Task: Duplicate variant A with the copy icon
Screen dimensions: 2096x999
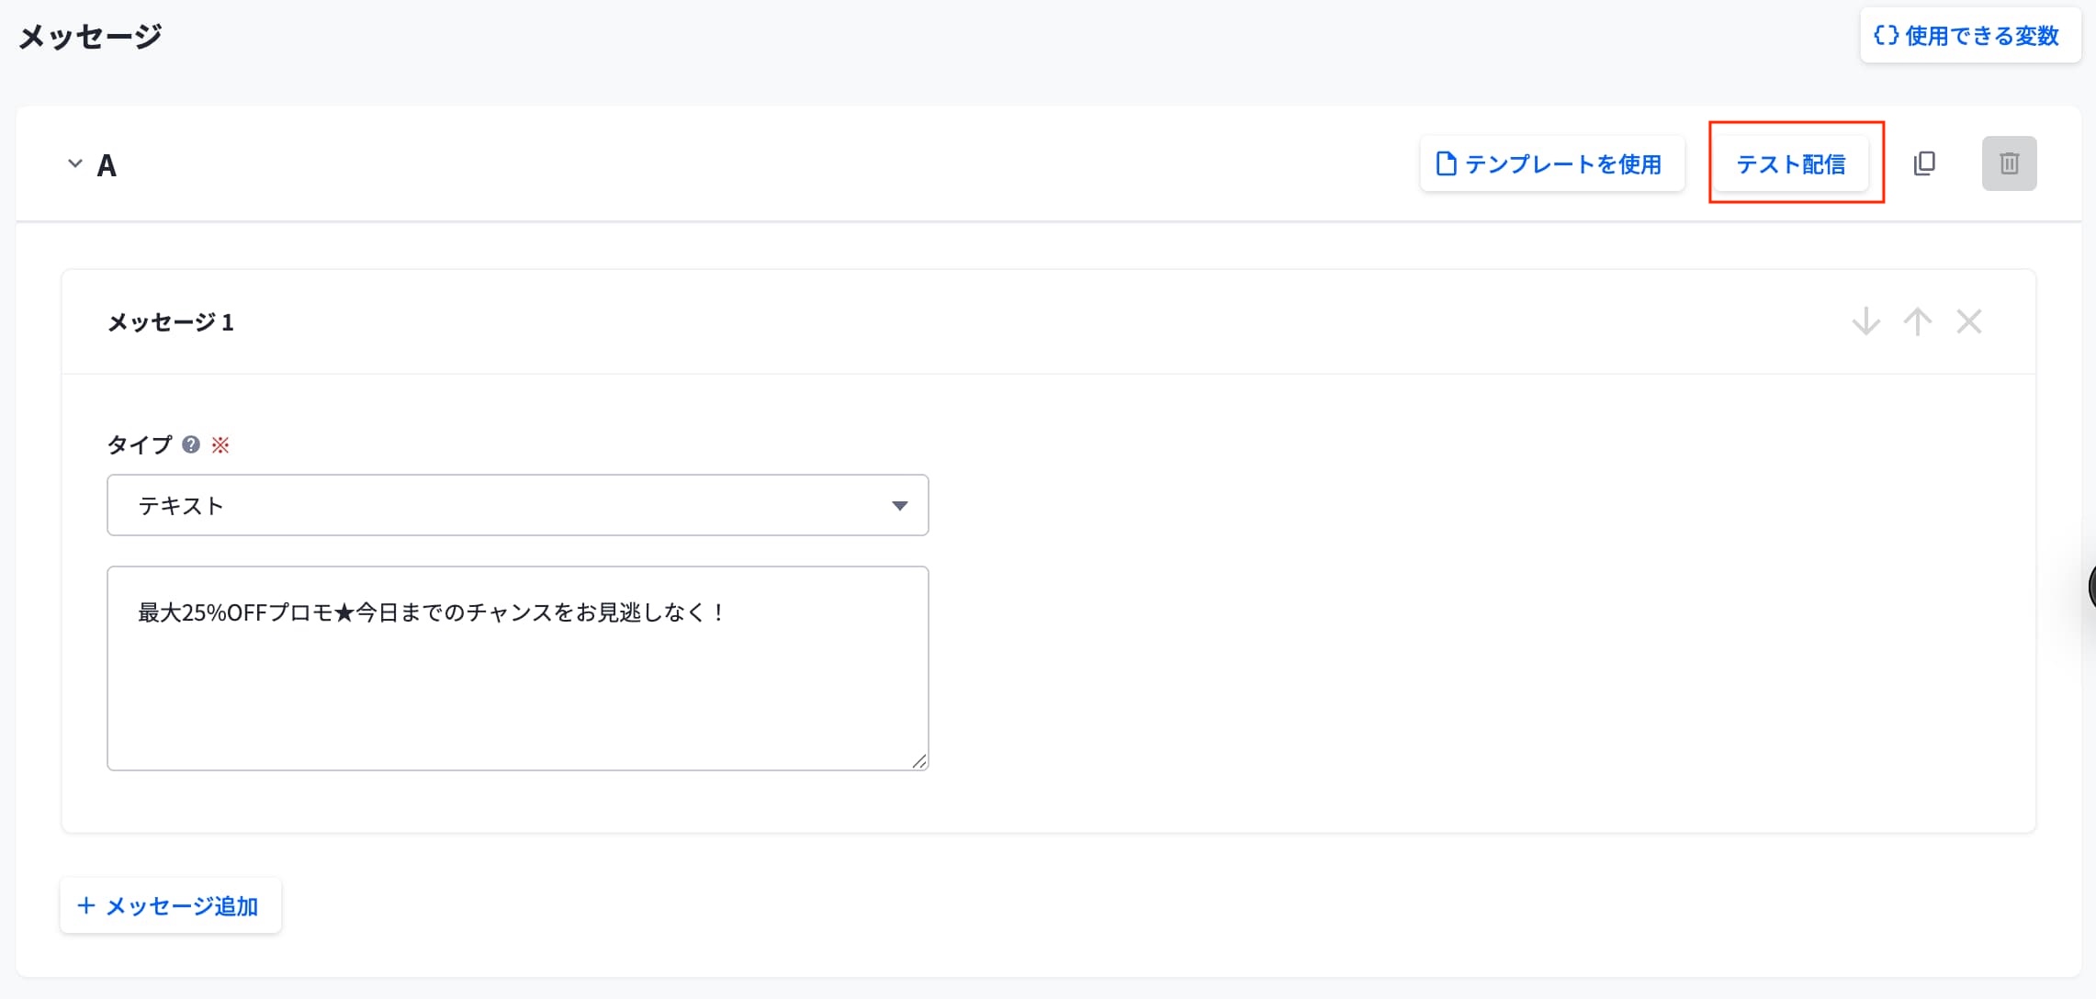Action: (x=1924, y=163)
